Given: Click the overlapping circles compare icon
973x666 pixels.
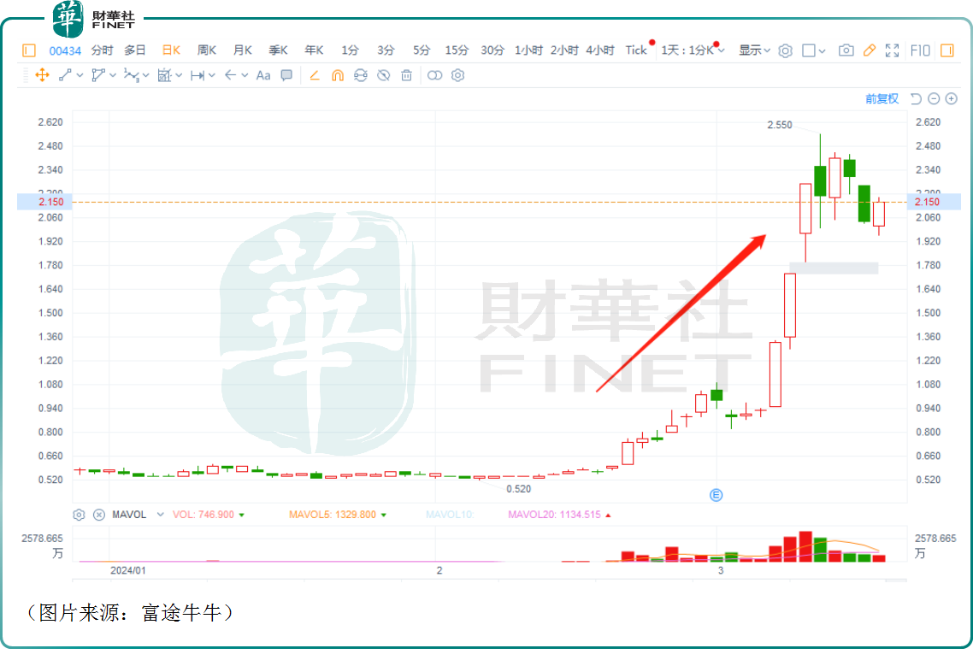Looking at the screenshot, I should click(435, 75).
